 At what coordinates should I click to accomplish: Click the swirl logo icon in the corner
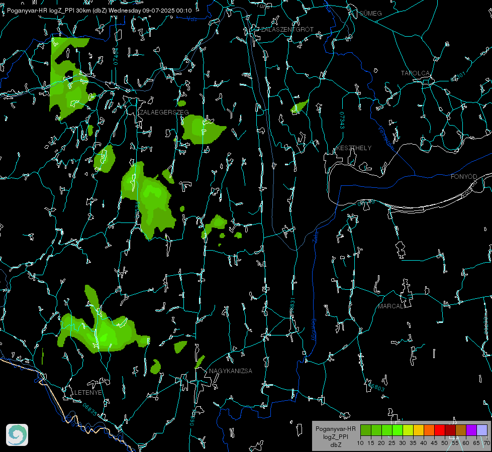point(17,435)
